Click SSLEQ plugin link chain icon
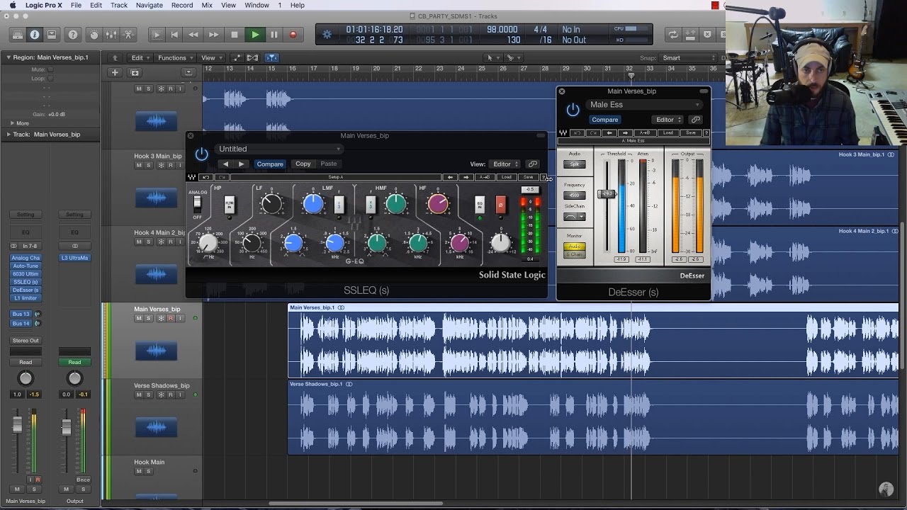The width and height of the screenshot is (907, 510). pos(533,164)
